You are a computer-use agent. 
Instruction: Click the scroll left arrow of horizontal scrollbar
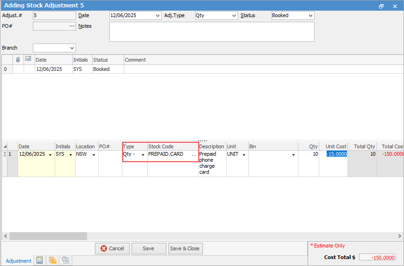[6, 236]
